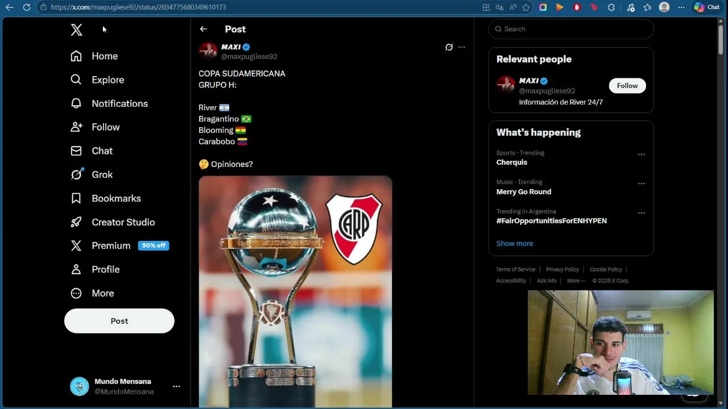728x409 pixels.
Task: Click the 50% off Premium badge
Action: tap(154, 245)
